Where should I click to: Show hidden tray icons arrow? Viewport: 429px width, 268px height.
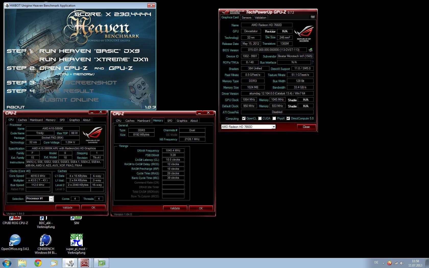(383, 263)
